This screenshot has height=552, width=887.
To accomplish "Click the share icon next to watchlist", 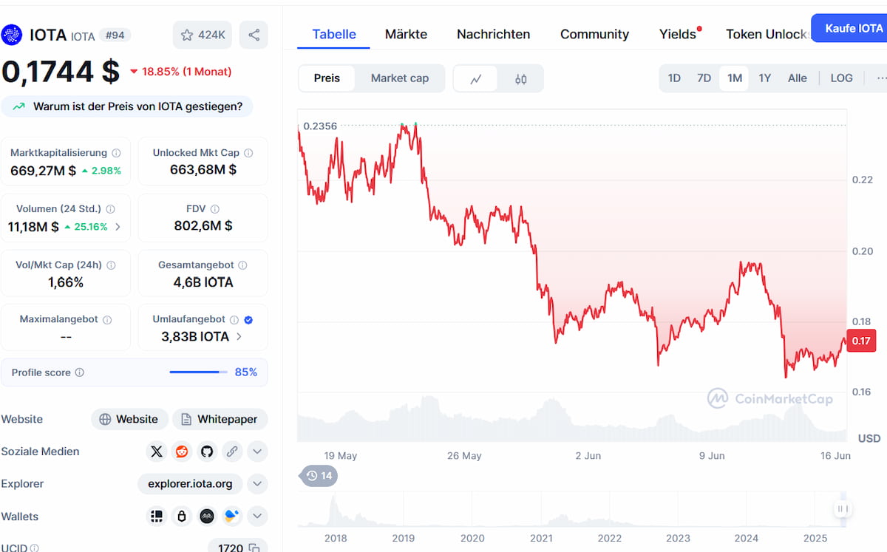I will (x=254, y=34).
